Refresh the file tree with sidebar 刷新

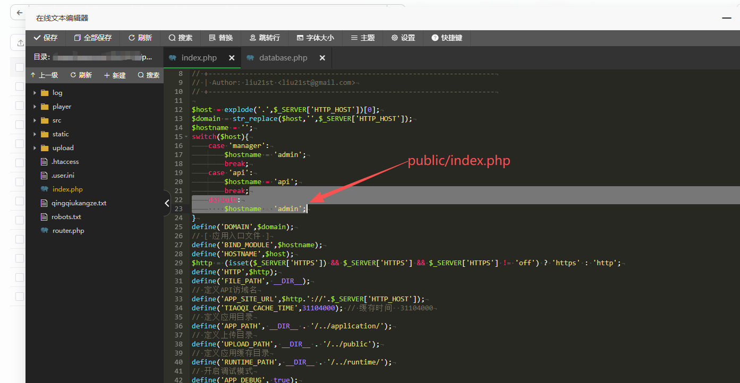[81, 75]
